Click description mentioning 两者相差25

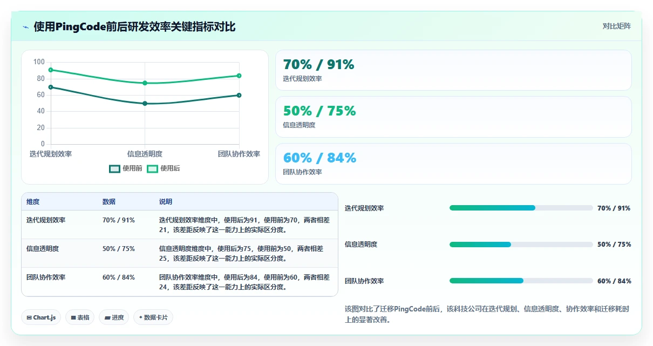pyautogui.click(x=241, y=253)
